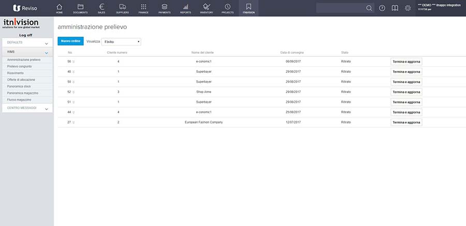The image size is (466, 226).
Task: Open the Visualizza dropdown showing Finito
Action: point(121,41)
